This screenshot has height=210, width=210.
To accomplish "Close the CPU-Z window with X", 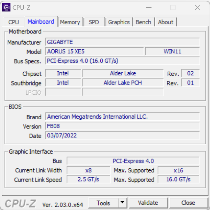I will coord(197,8).
